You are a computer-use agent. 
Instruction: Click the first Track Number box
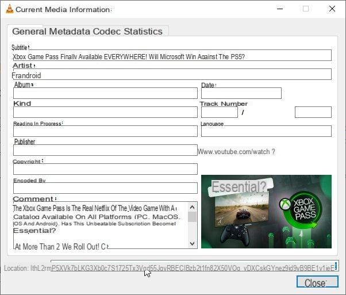coord(220,112)
